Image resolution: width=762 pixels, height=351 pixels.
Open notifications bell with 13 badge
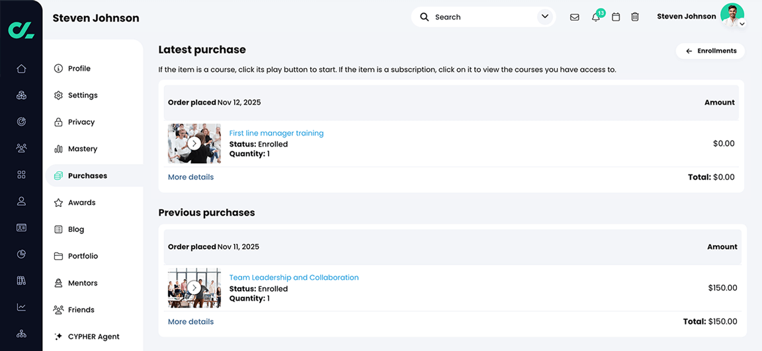[x=596, y=17]
